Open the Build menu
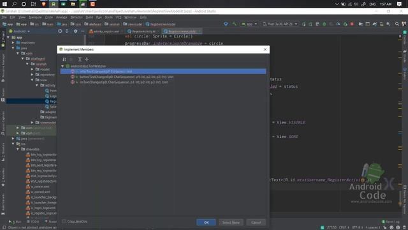This screenshot has height=230, width=408. pos(89,17)
